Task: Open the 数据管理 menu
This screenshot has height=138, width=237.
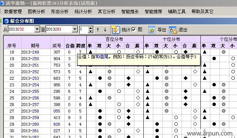Action: 13,11
